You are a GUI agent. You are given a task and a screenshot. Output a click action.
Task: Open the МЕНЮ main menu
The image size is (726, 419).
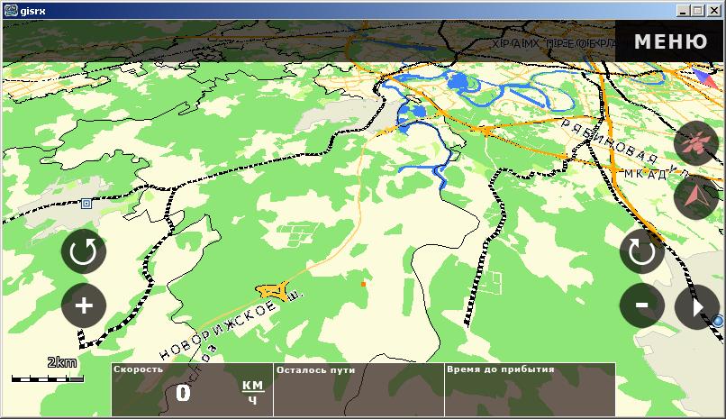click(x=669, y=41)
